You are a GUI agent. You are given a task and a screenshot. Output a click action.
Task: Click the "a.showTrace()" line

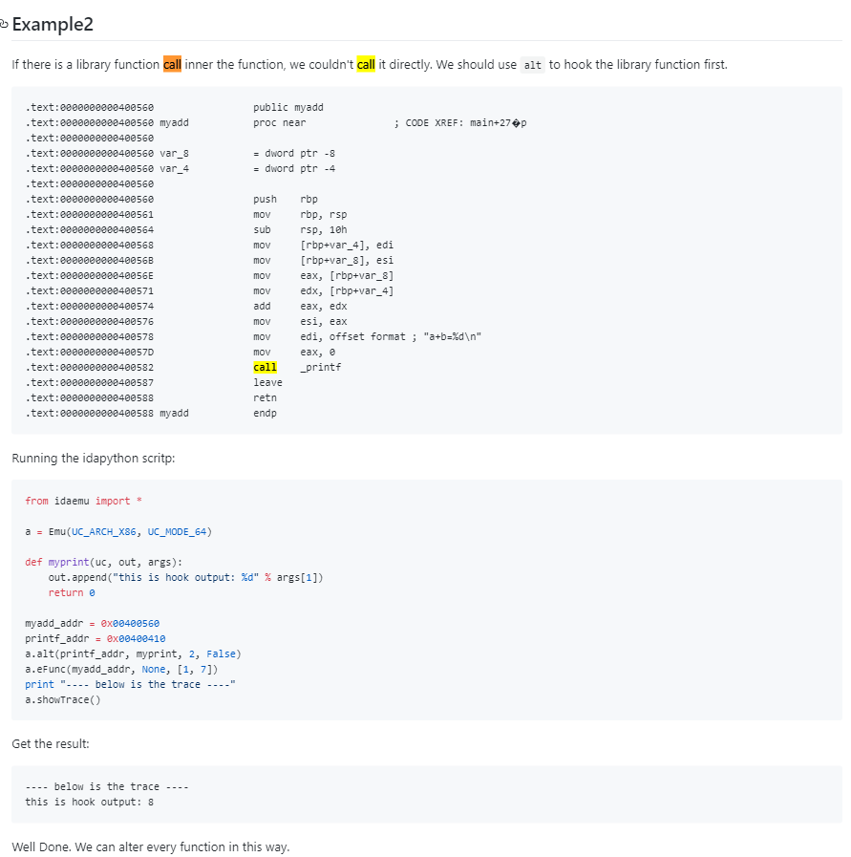tap(62, 699)
